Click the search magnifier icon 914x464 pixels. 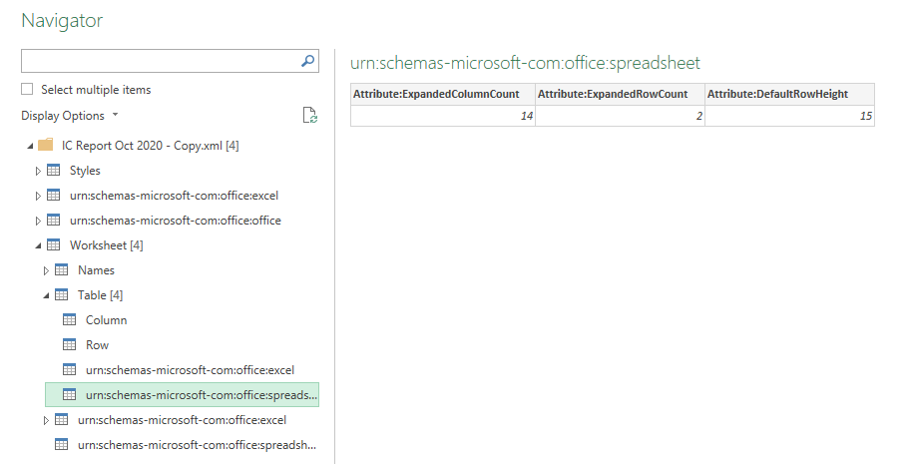pos(307,61)
